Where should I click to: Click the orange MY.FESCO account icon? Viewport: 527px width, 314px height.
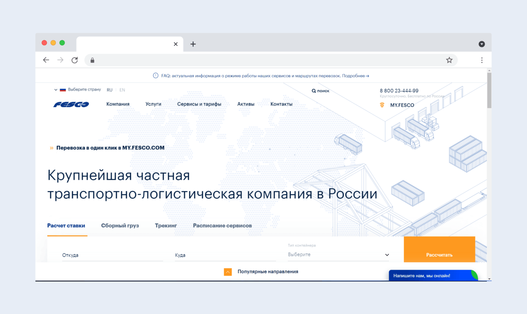coord(382,105)
